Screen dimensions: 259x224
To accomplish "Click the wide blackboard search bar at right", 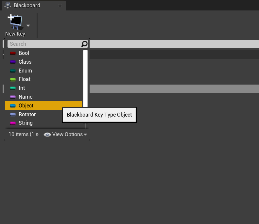I will [x=174, y=44].
